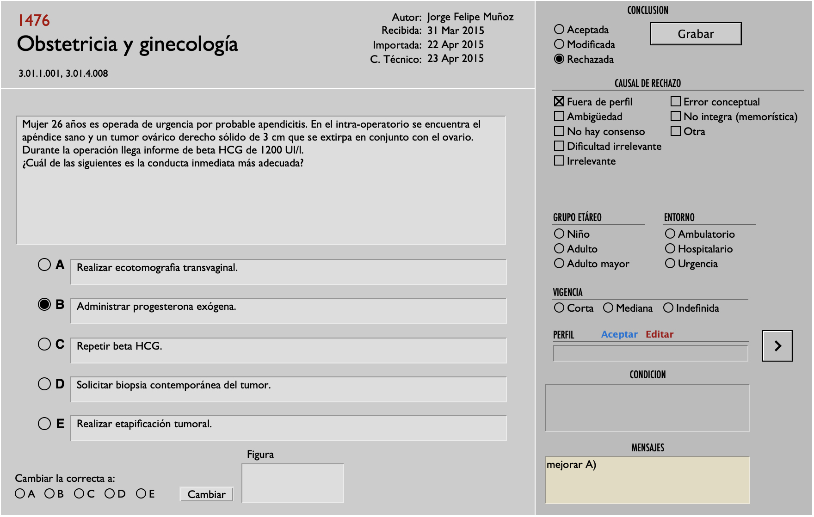Select Indefinida vigencia option
This screenshot has width=814, height=517.
[668, 308]
